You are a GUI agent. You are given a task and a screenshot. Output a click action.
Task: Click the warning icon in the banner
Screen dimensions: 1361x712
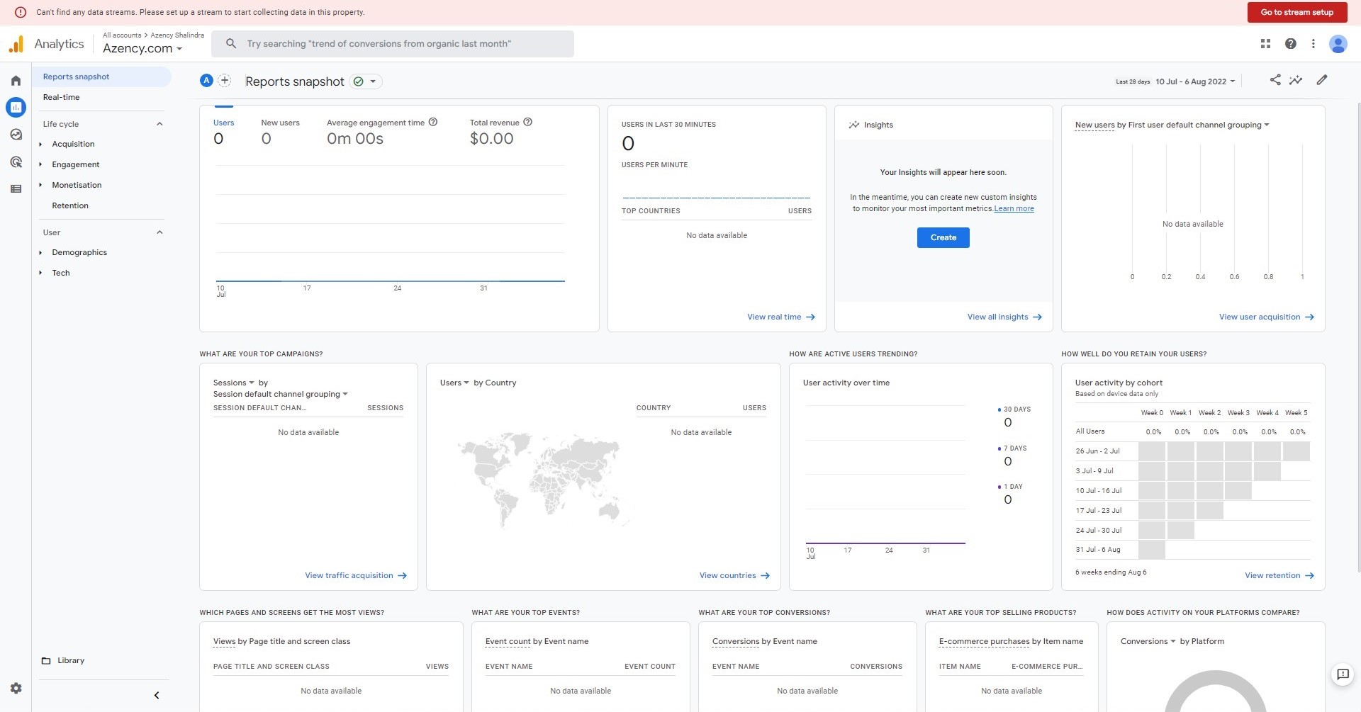coord(21,12)
